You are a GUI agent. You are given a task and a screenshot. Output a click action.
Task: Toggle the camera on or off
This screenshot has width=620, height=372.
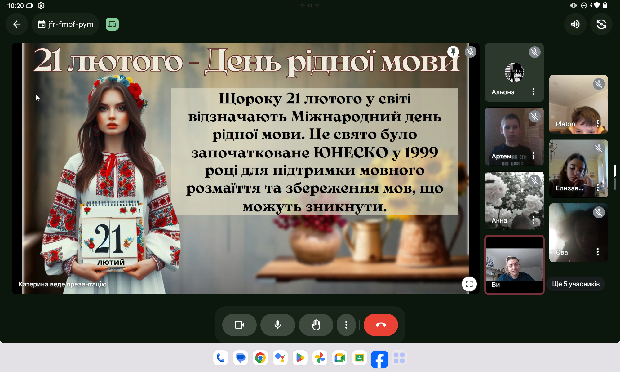coord(239,325)
